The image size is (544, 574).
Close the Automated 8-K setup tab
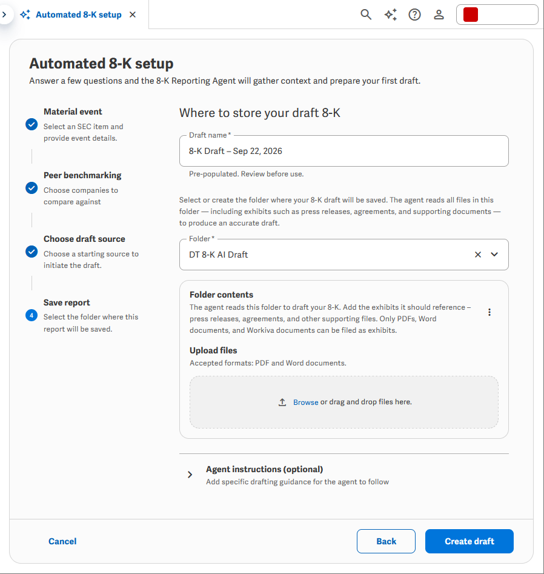point(133,15)
